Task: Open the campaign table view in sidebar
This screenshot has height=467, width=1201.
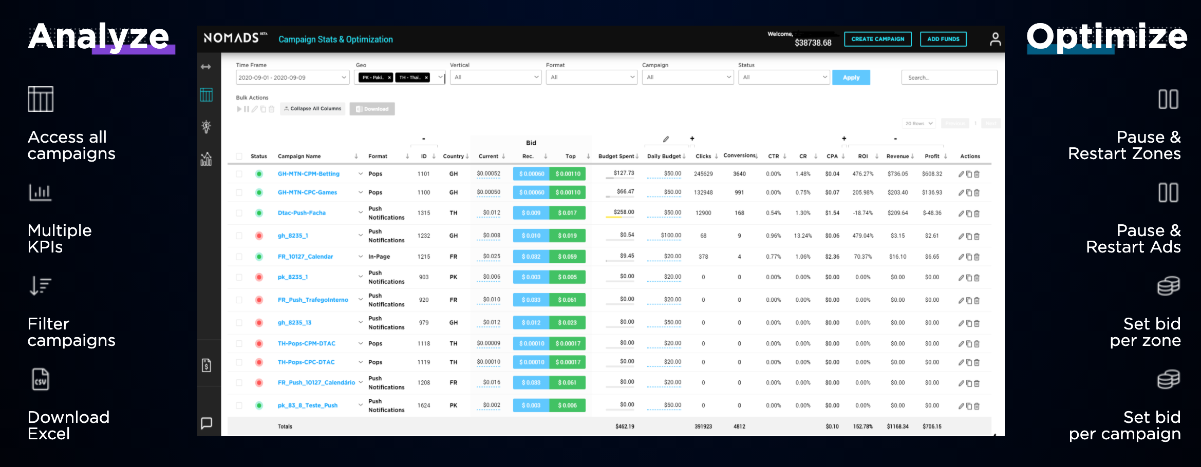Action: tap(206, 94)
